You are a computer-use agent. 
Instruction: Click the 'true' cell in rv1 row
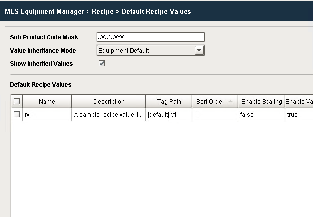click(299, 115)
